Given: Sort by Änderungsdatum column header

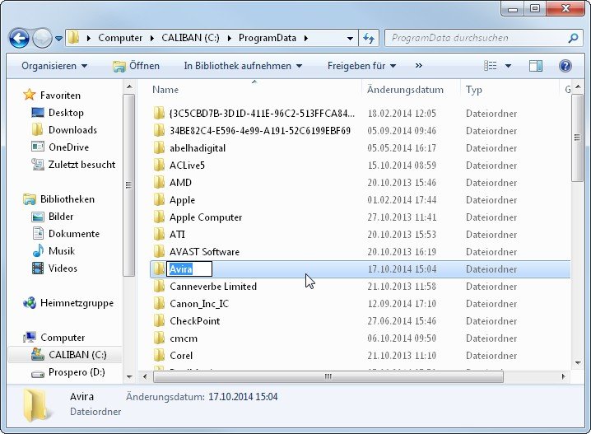Looking at the screenshot, I should tap(405, 90).
